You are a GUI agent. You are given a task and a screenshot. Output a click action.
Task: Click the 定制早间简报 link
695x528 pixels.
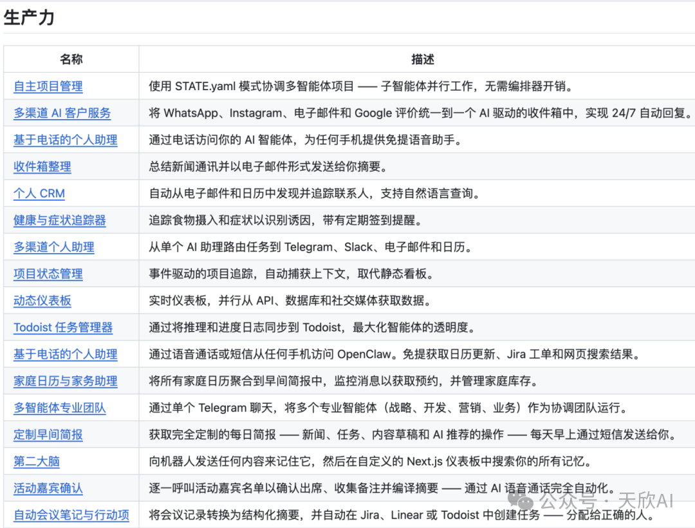click(x=48, y=435)
